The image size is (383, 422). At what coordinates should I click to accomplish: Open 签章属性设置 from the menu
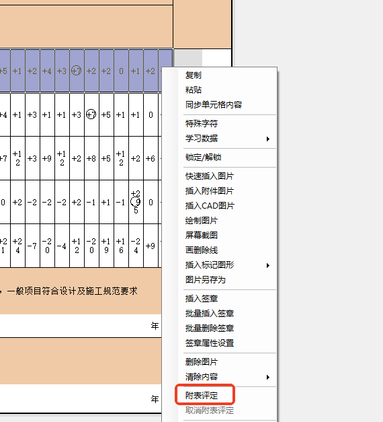[210, 343]
